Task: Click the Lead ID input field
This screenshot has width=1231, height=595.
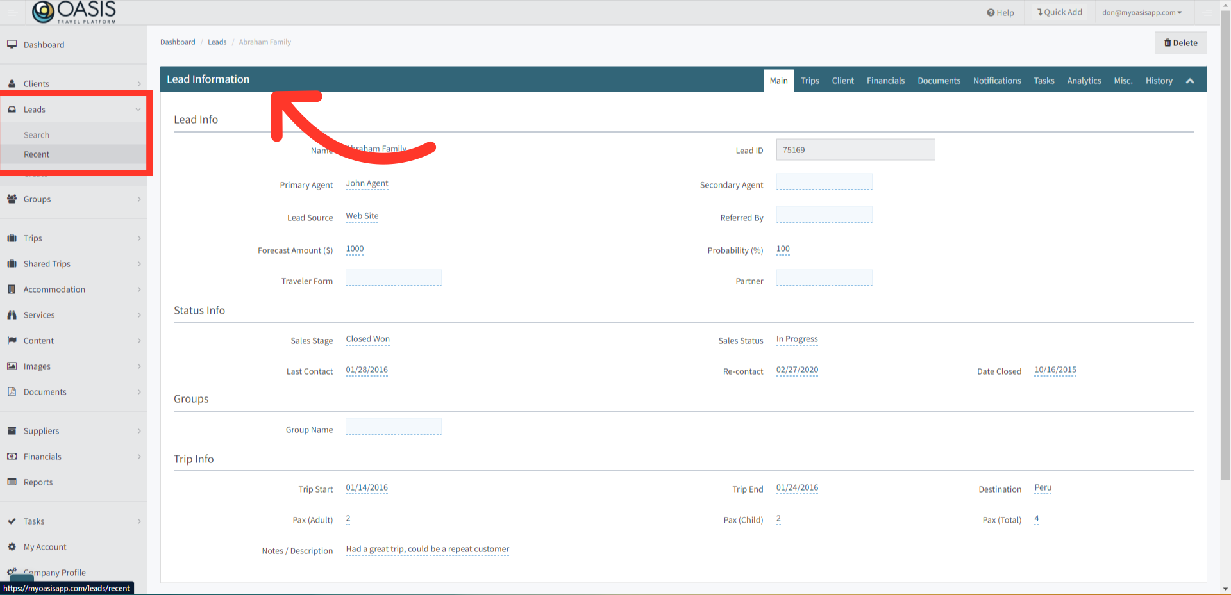Action: [x=855, y=149]
